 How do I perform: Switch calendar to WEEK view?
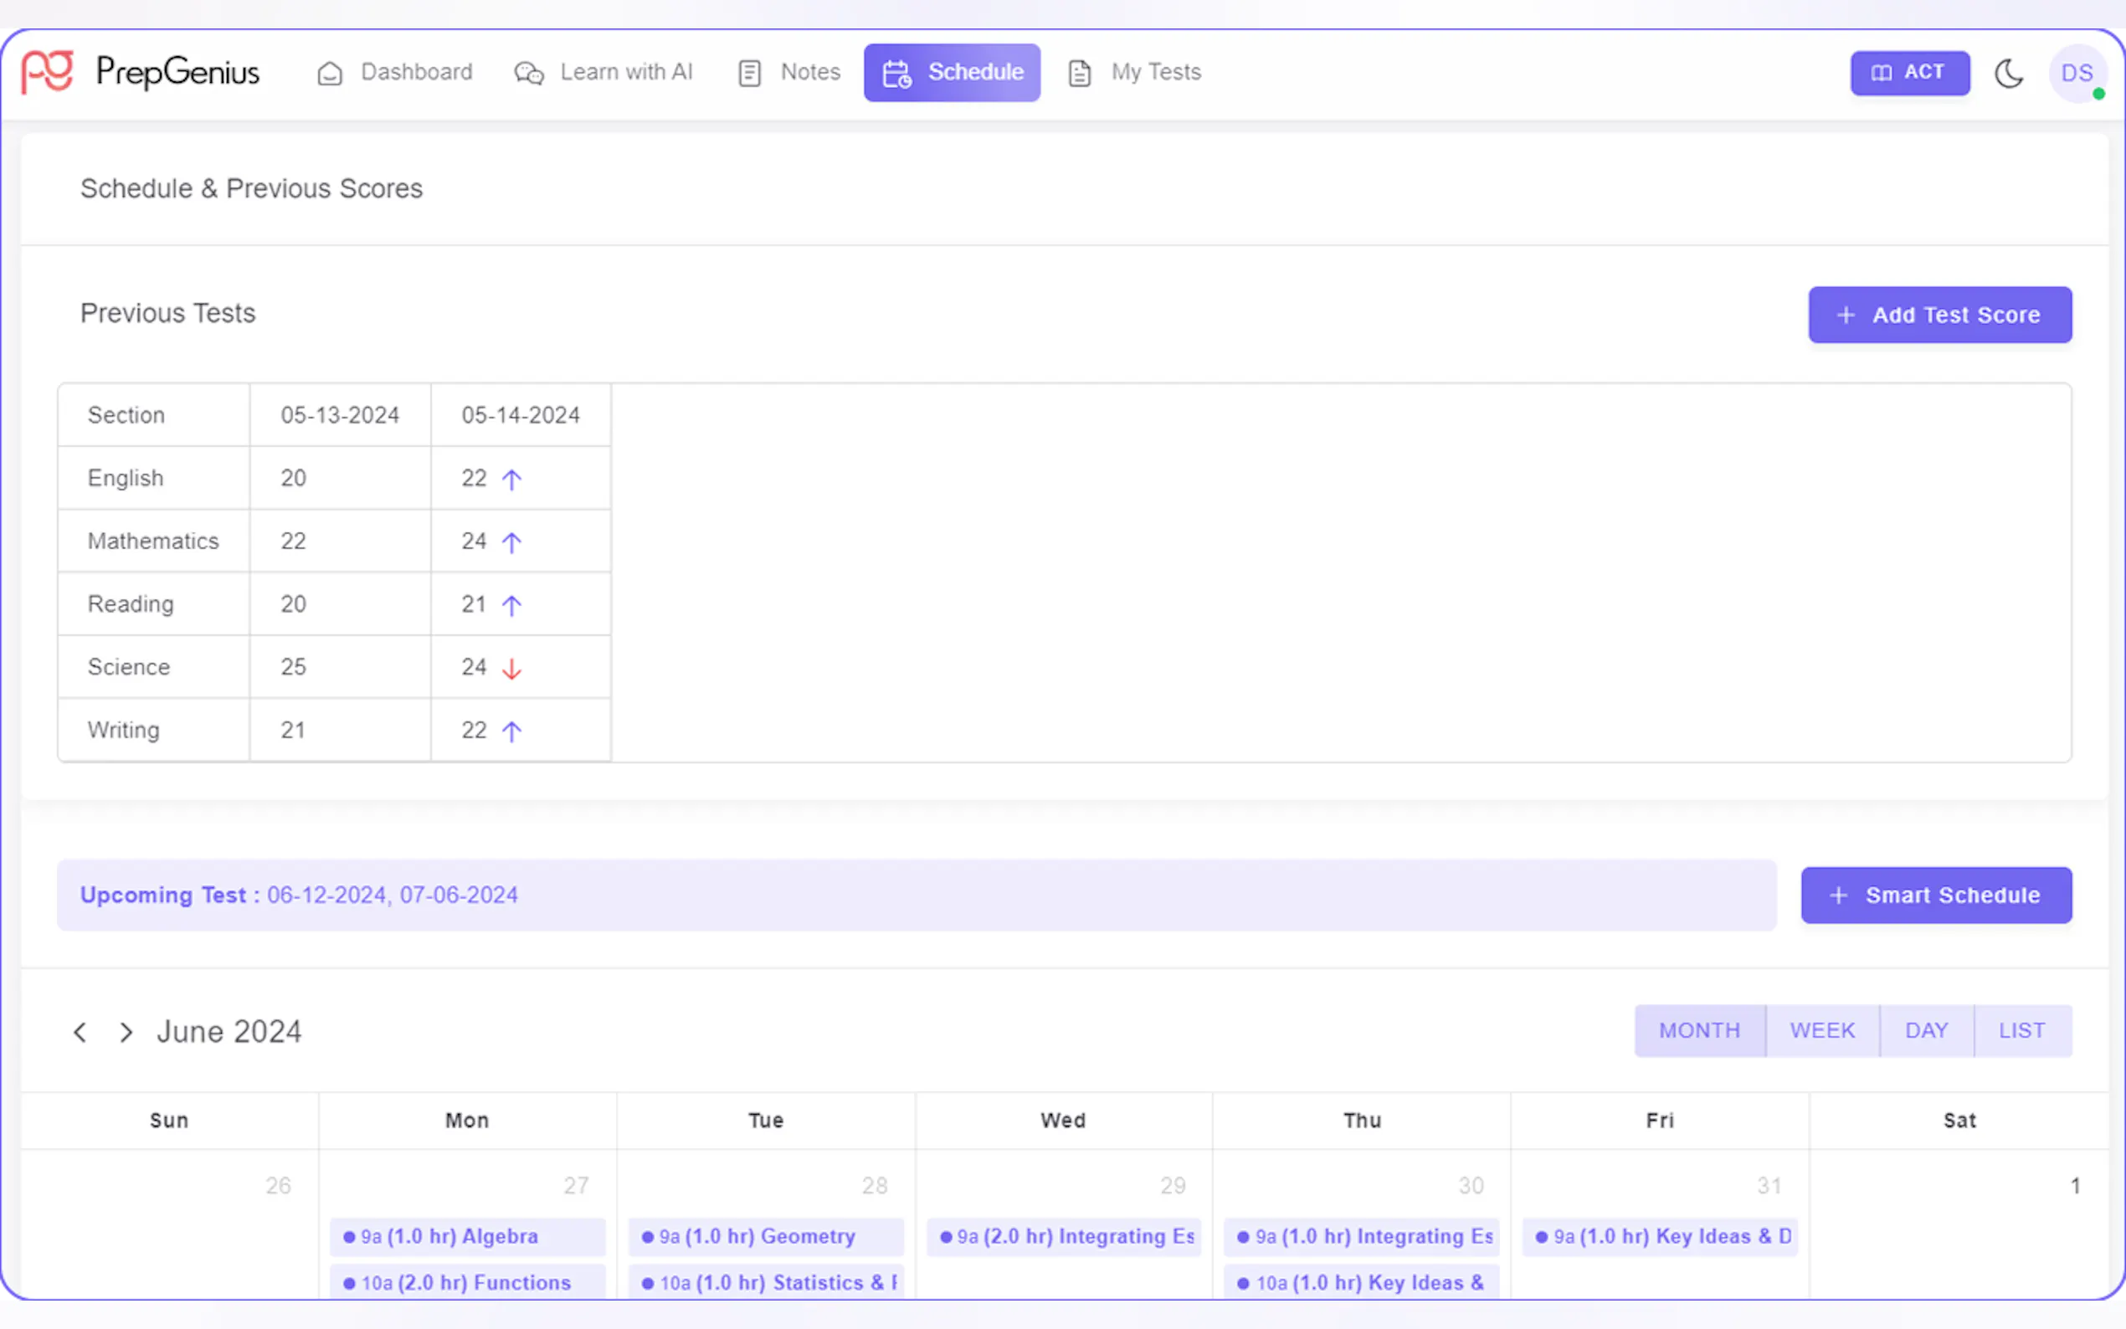(x=1822, y=1030)
